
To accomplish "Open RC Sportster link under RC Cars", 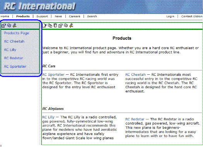I will click(x=53, y=75).
